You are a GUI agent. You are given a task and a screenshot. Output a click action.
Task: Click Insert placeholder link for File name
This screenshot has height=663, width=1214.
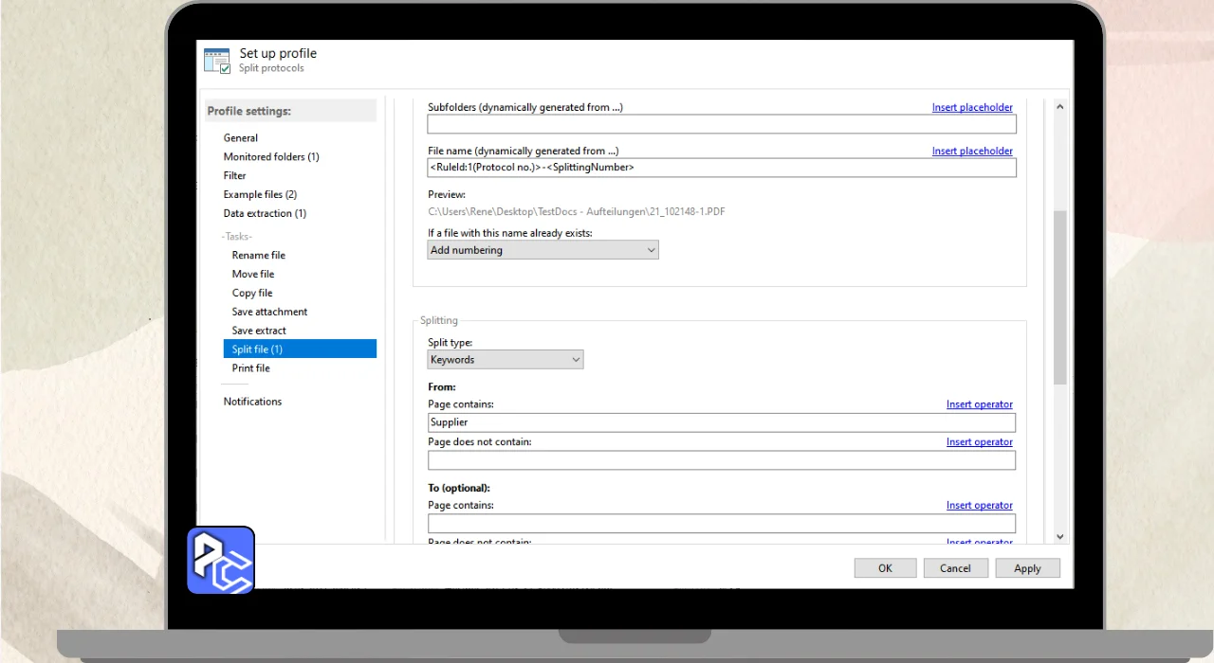click(972, 152)
